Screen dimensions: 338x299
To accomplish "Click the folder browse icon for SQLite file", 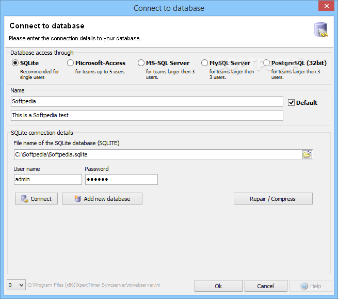I will click(307, 154).
